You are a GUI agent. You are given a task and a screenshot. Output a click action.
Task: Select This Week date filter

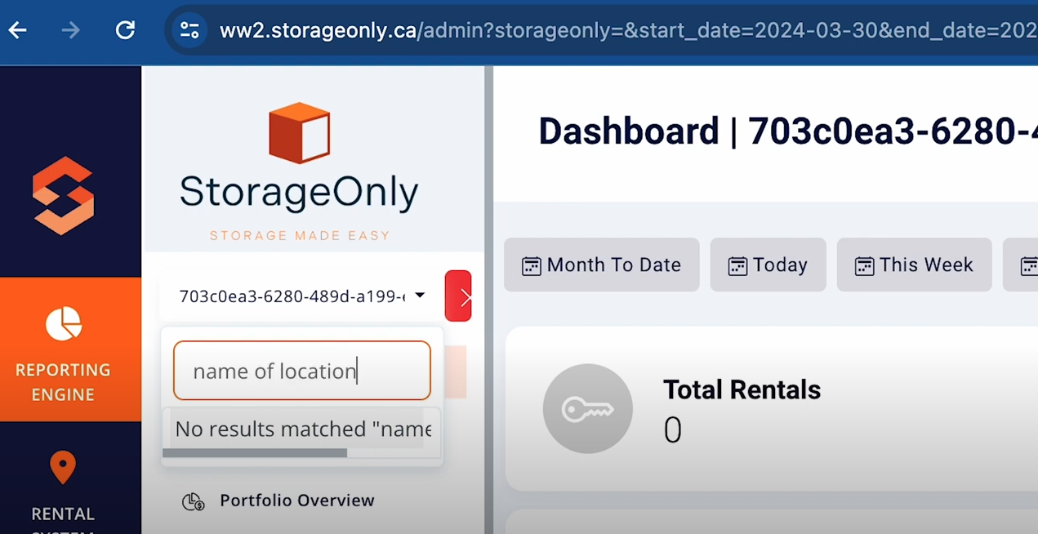coord(915,265)
